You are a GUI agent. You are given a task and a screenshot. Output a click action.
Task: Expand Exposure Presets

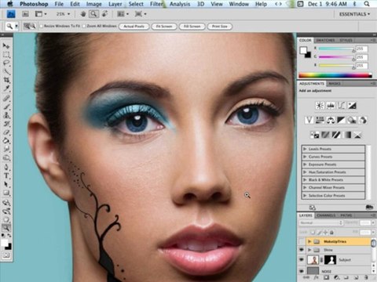coord(305,164)
